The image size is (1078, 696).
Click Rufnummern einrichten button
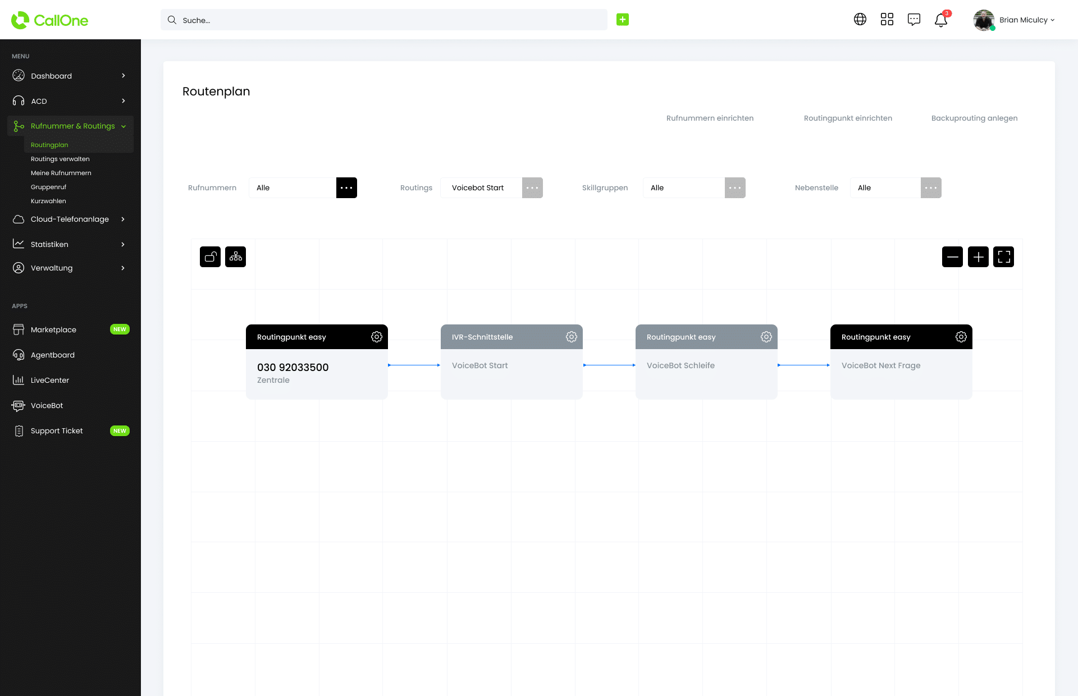point(709,118)
